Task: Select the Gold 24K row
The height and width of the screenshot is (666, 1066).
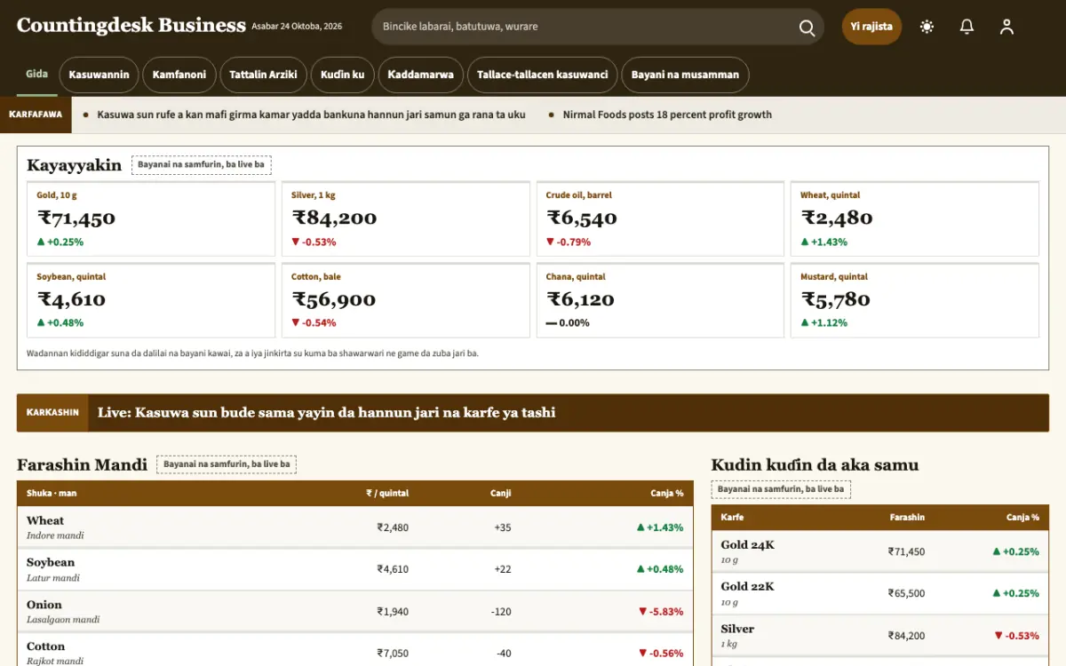Action: click(880, 551)
